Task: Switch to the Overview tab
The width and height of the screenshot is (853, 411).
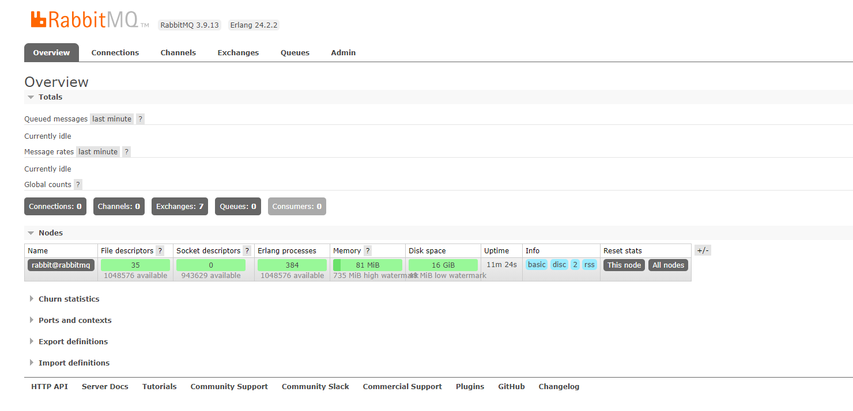Action: tap(51, 52)
